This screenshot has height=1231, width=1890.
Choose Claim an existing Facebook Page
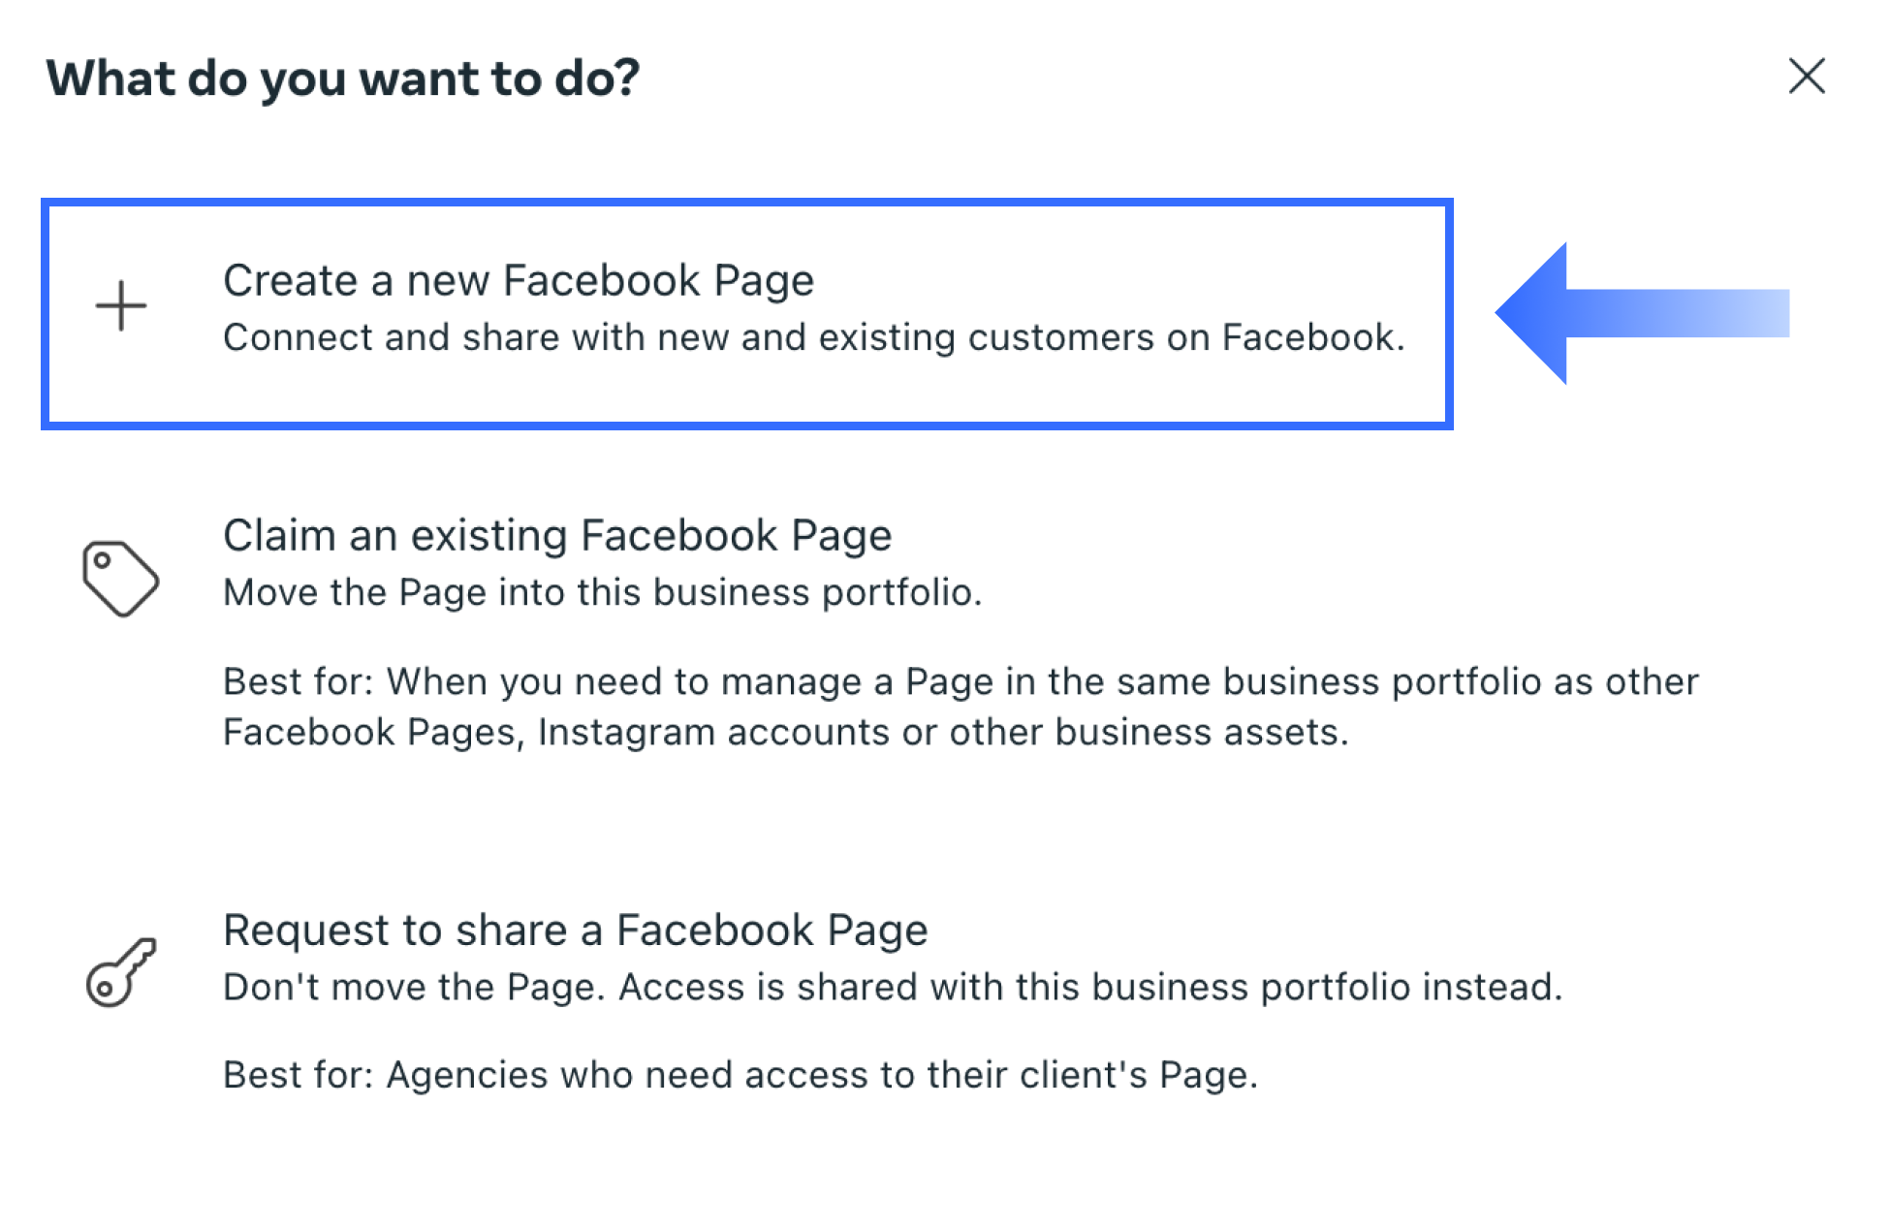[557, 535]
